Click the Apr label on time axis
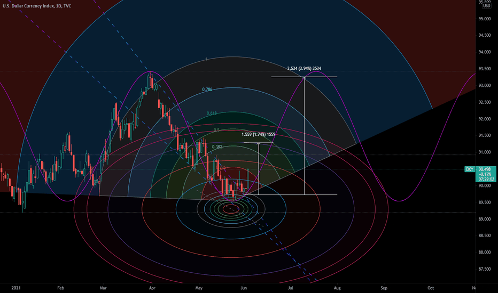This screenshot has width=498, height=293. pos(152,288)
